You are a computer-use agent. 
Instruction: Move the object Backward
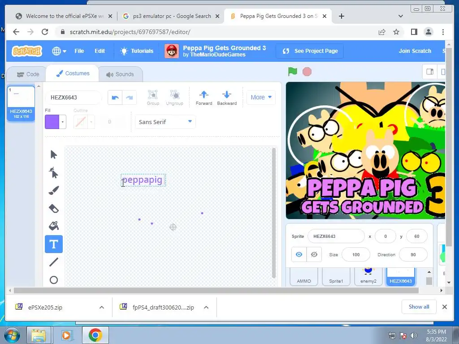[227, 97]
